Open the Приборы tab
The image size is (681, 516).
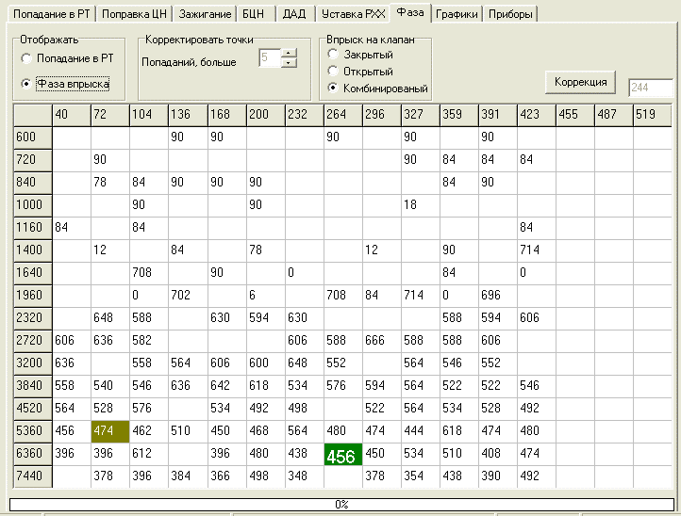click(x=510, y=14)
